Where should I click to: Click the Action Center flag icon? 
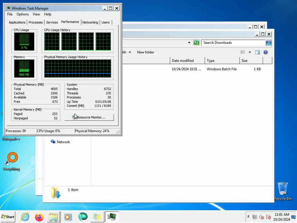point(268,217)
